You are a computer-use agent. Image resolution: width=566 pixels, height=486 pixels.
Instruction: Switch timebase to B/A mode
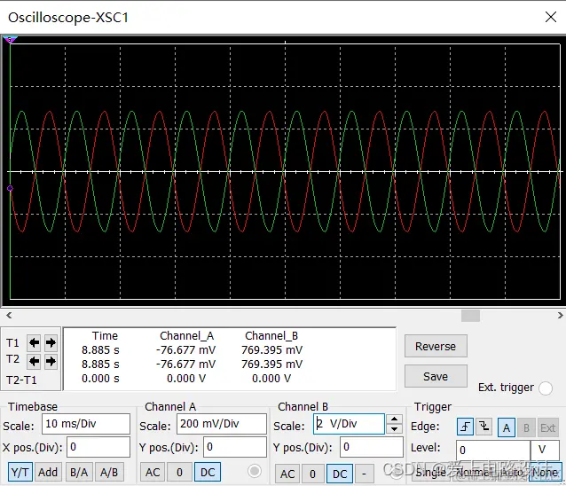coord(79,472)
